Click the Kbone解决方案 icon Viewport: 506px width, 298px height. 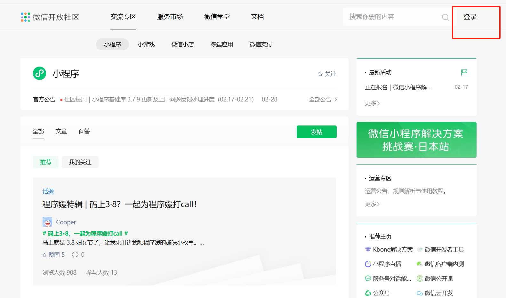coord(368,249)
